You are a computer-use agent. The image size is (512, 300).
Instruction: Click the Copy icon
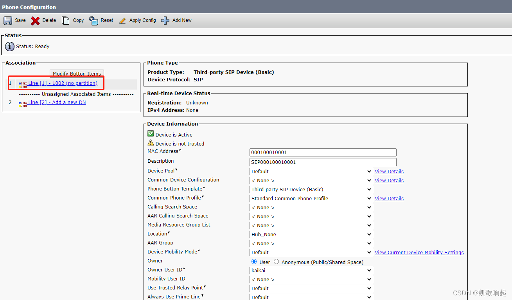pos(65,20)
